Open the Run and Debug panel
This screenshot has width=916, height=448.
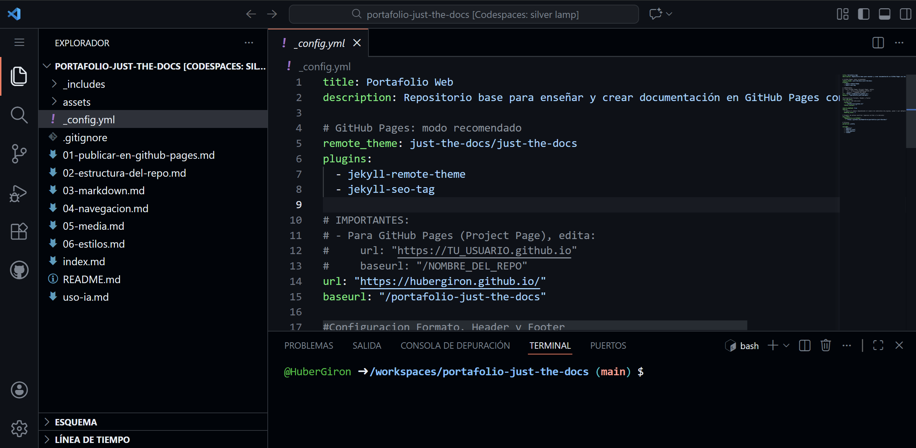[19, 193]
